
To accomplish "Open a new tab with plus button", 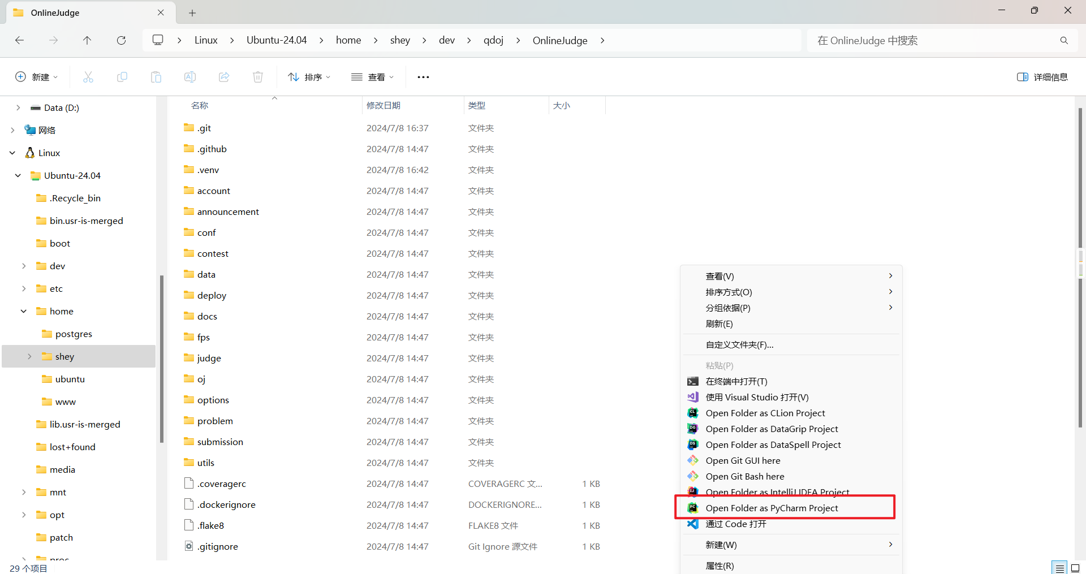I will (192, 12).
